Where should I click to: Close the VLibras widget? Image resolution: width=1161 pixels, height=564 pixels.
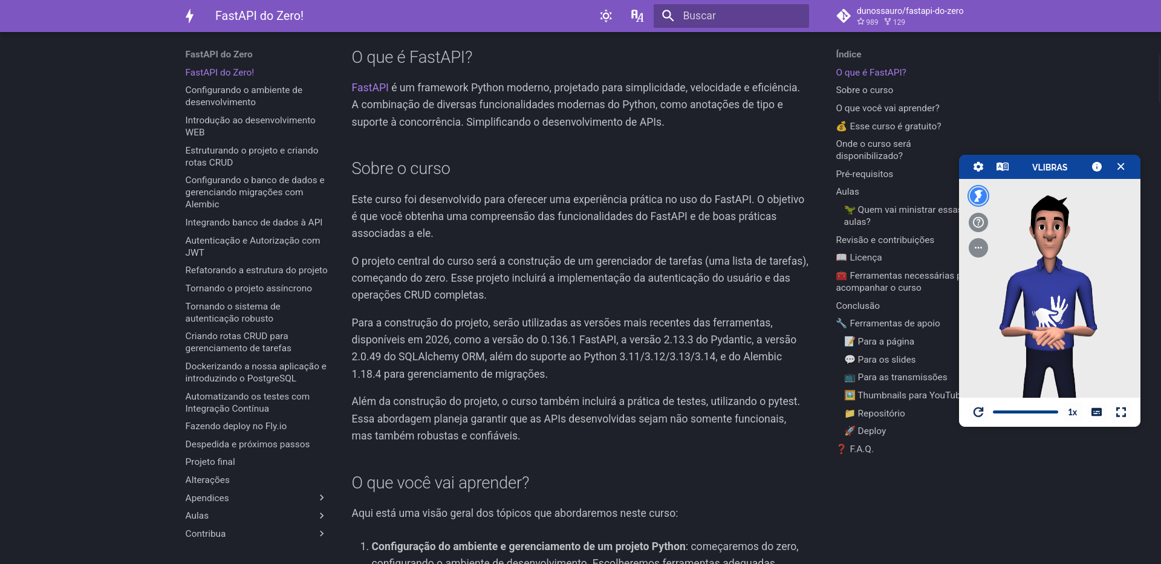pos(1120,167)
